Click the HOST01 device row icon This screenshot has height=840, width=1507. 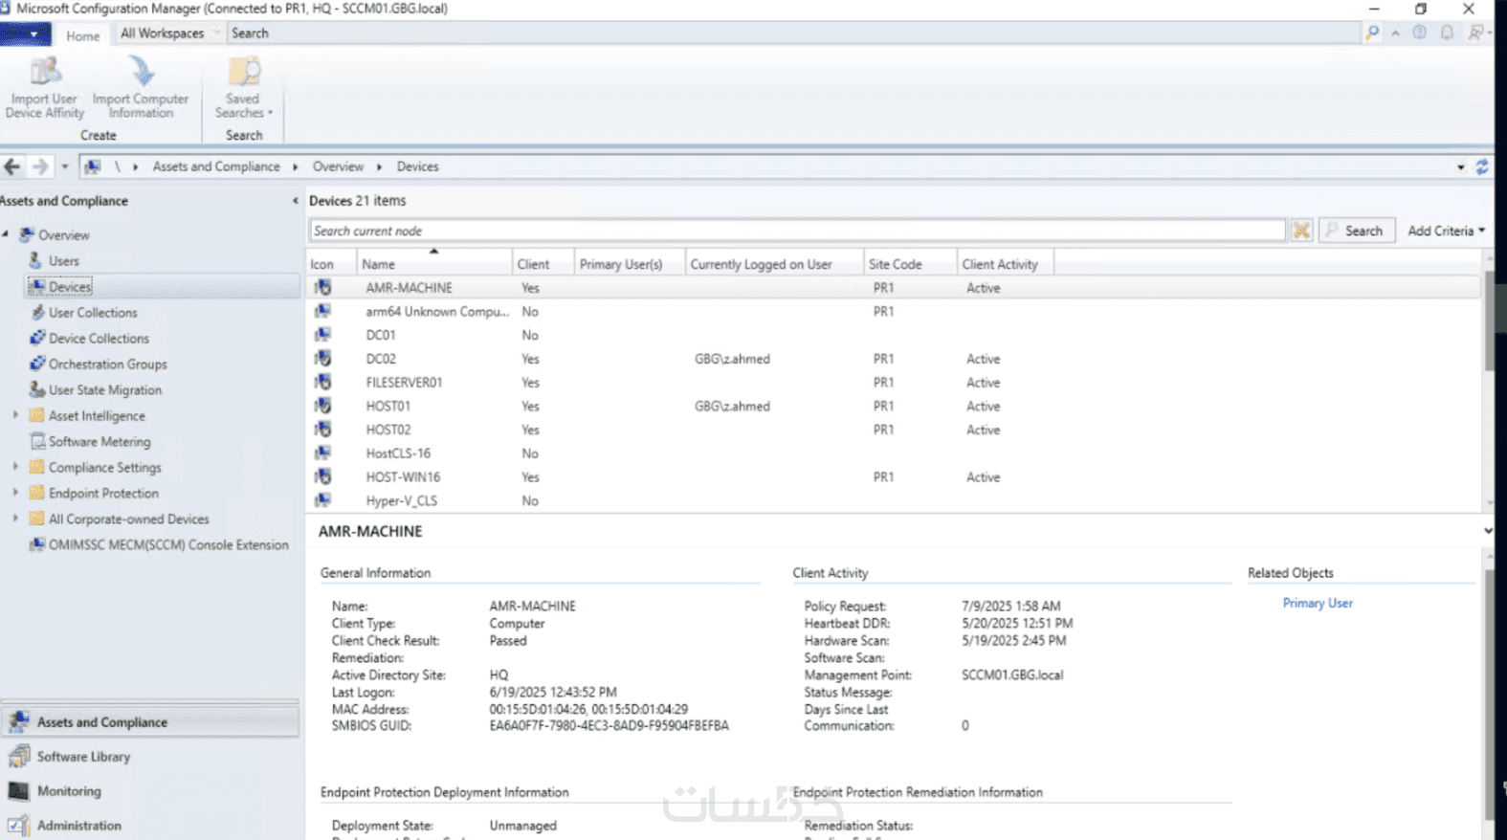tap(323, 406)
